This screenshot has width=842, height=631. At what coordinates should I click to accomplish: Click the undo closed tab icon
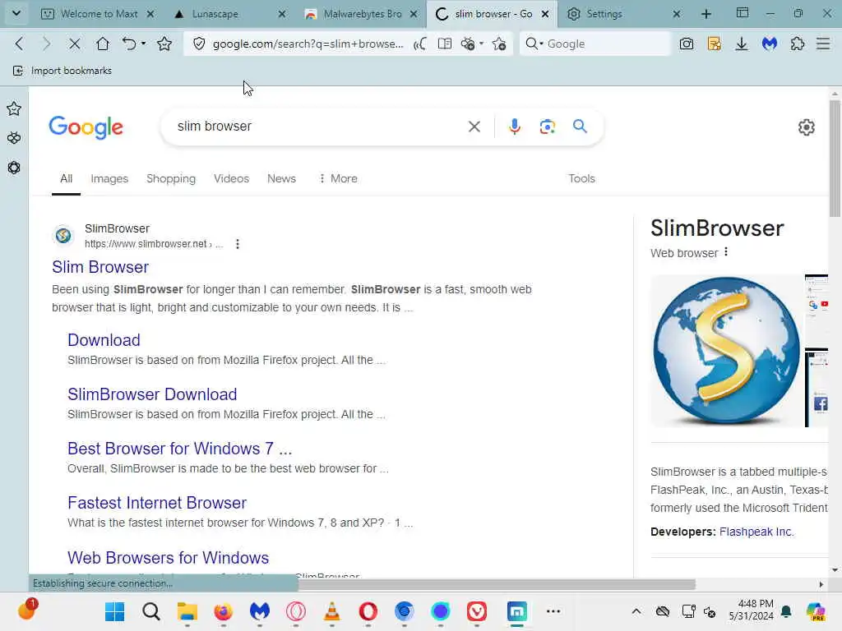(129, 44)
